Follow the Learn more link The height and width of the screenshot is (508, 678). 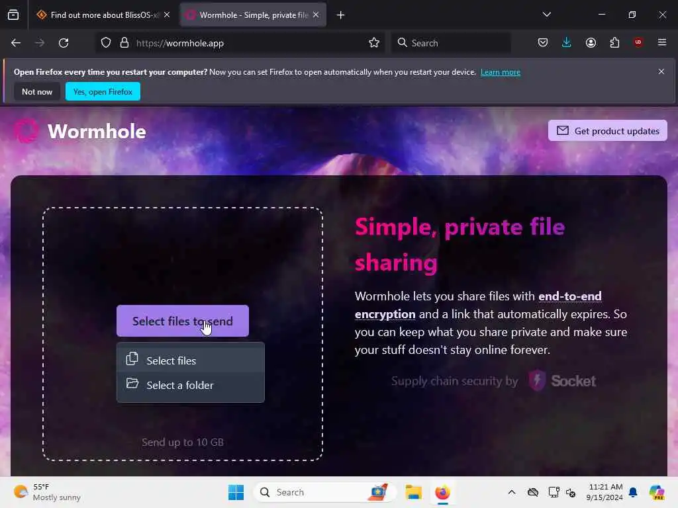tap(501, 72)
